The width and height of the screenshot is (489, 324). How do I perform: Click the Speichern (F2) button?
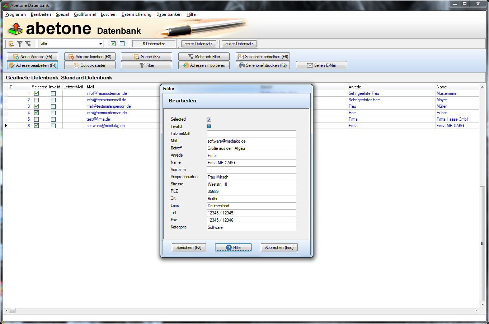click(189, 247)
